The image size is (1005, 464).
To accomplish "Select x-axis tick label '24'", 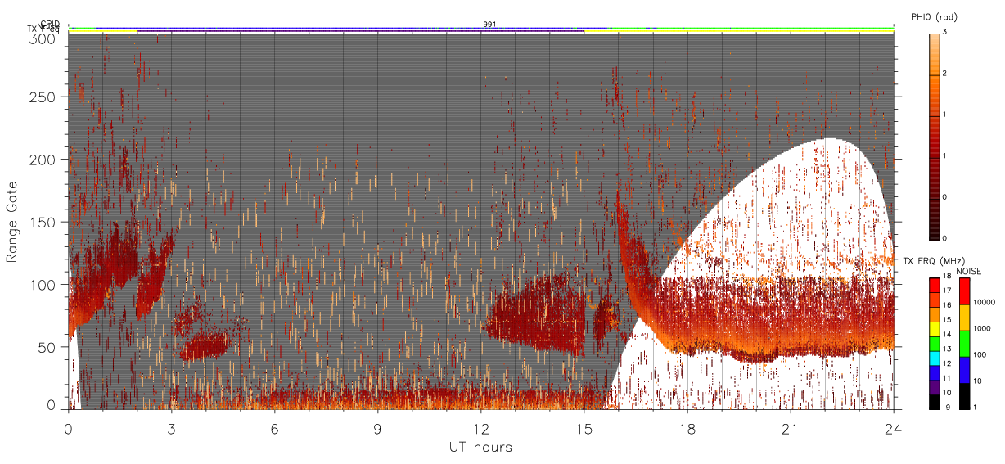I will coord(894,429).
